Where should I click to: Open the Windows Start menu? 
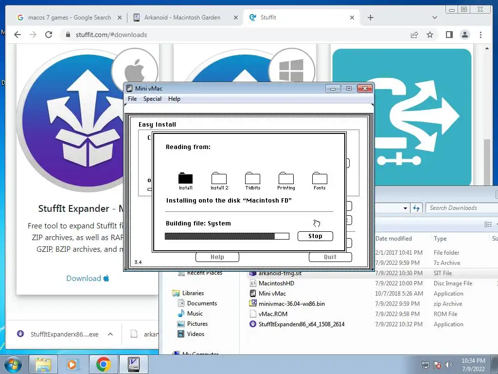click(13, 364)
